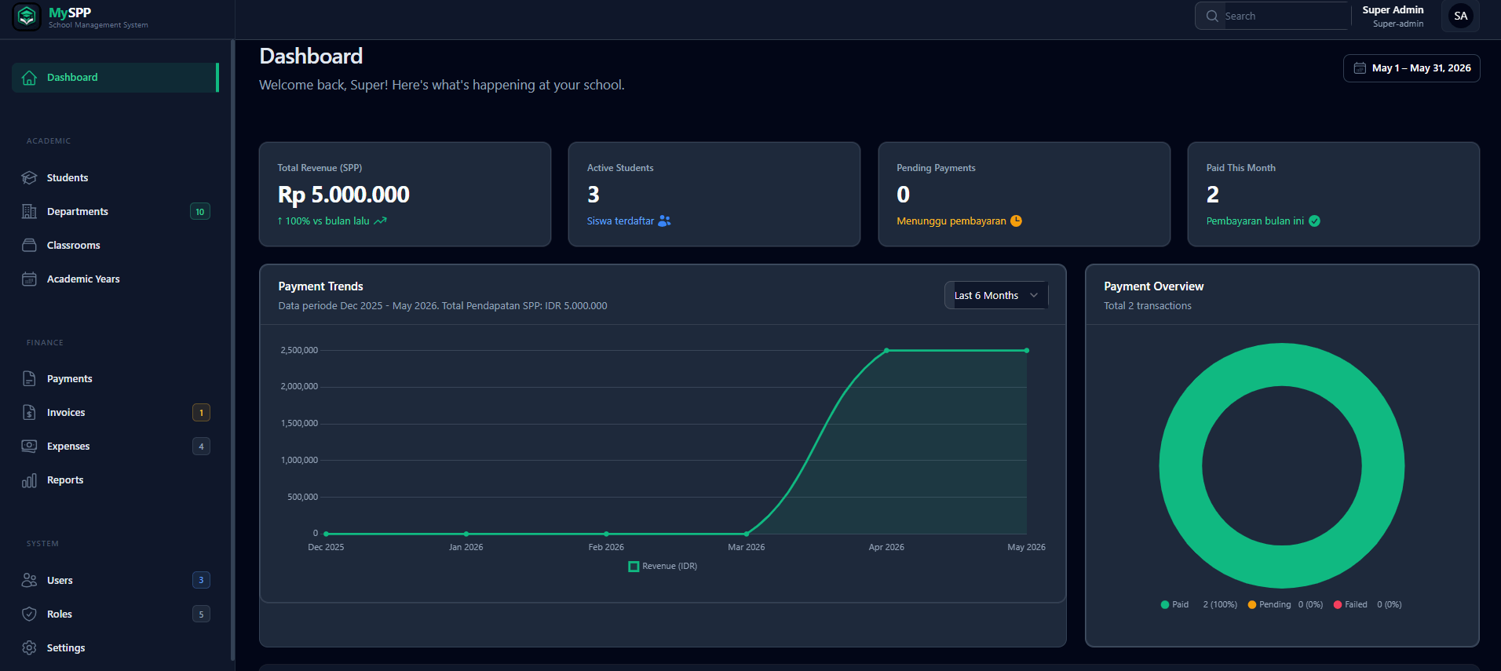
Task: Open Users in the sidebar
Action: click(115, 581)
